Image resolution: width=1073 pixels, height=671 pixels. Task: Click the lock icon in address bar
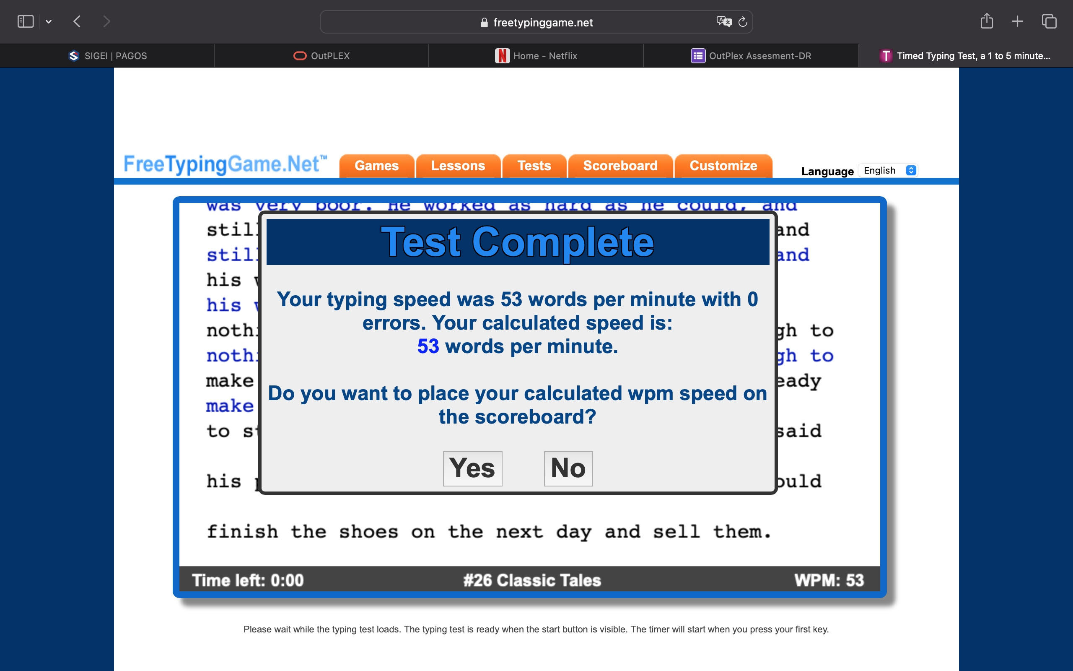pyautogui.click(x=484, y=23)
